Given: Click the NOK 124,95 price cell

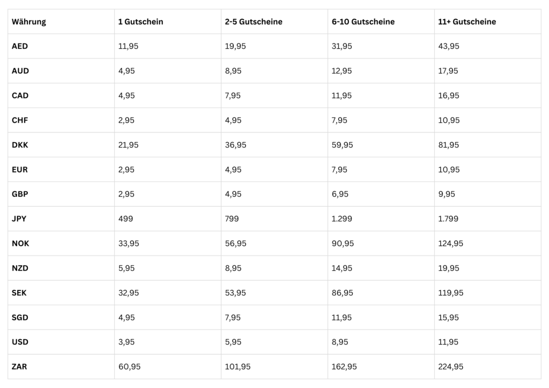Looking at the screenshot, I should (488, 243).
